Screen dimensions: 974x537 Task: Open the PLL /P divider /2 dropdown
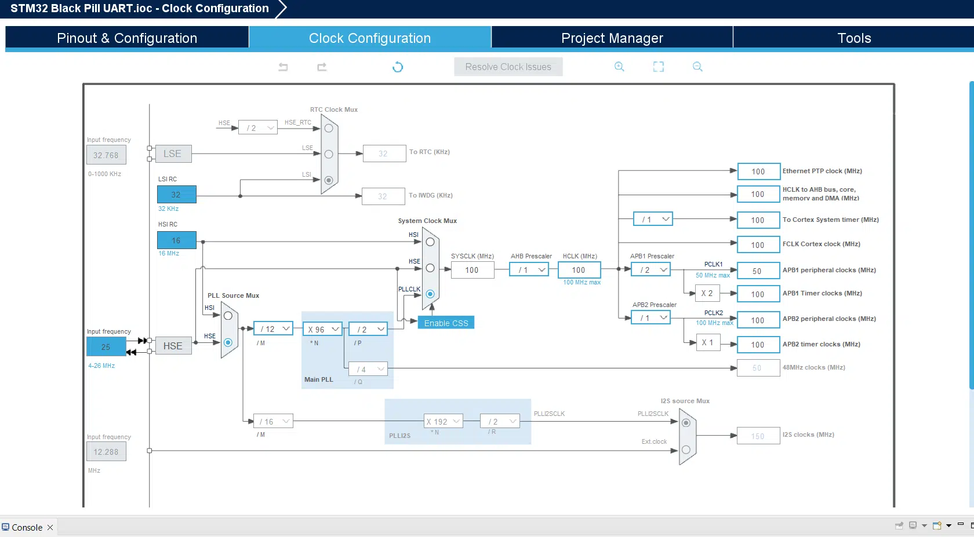pos(368,329)
